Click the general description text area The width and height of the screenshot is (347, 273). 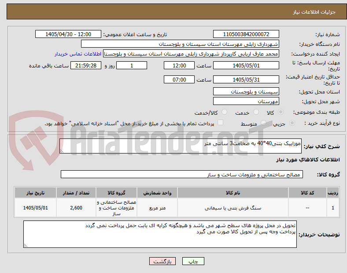(x=181, y=146)
